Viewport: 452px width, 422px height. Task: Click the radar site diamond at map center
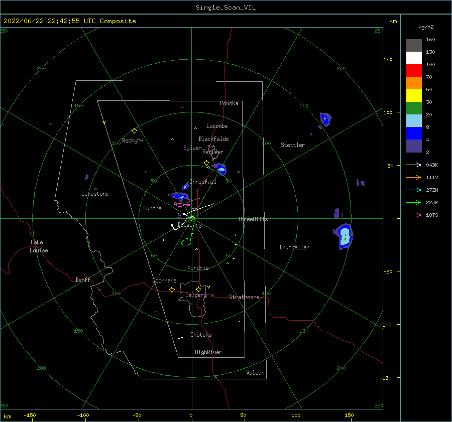pos(192,218)
